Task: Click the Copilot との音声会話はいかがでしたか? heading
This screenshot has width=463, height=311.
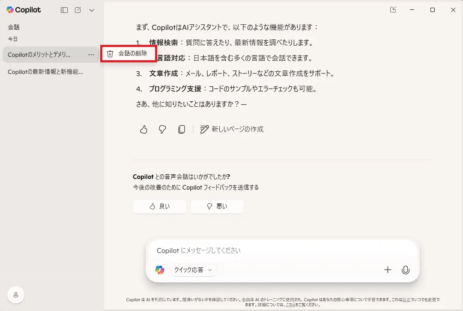Action: tap(181, 177)
